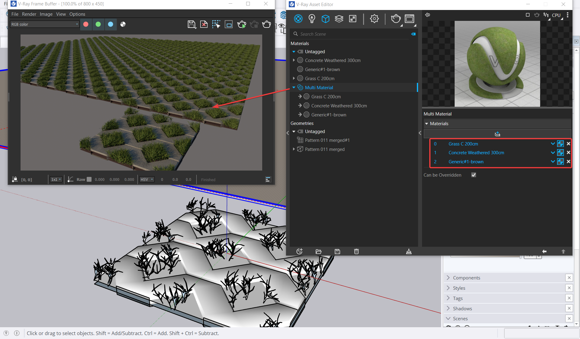This screenshot has width=580, height=339.
Task: Open slot 2 Generic#1-brown link
Action: 466,162
